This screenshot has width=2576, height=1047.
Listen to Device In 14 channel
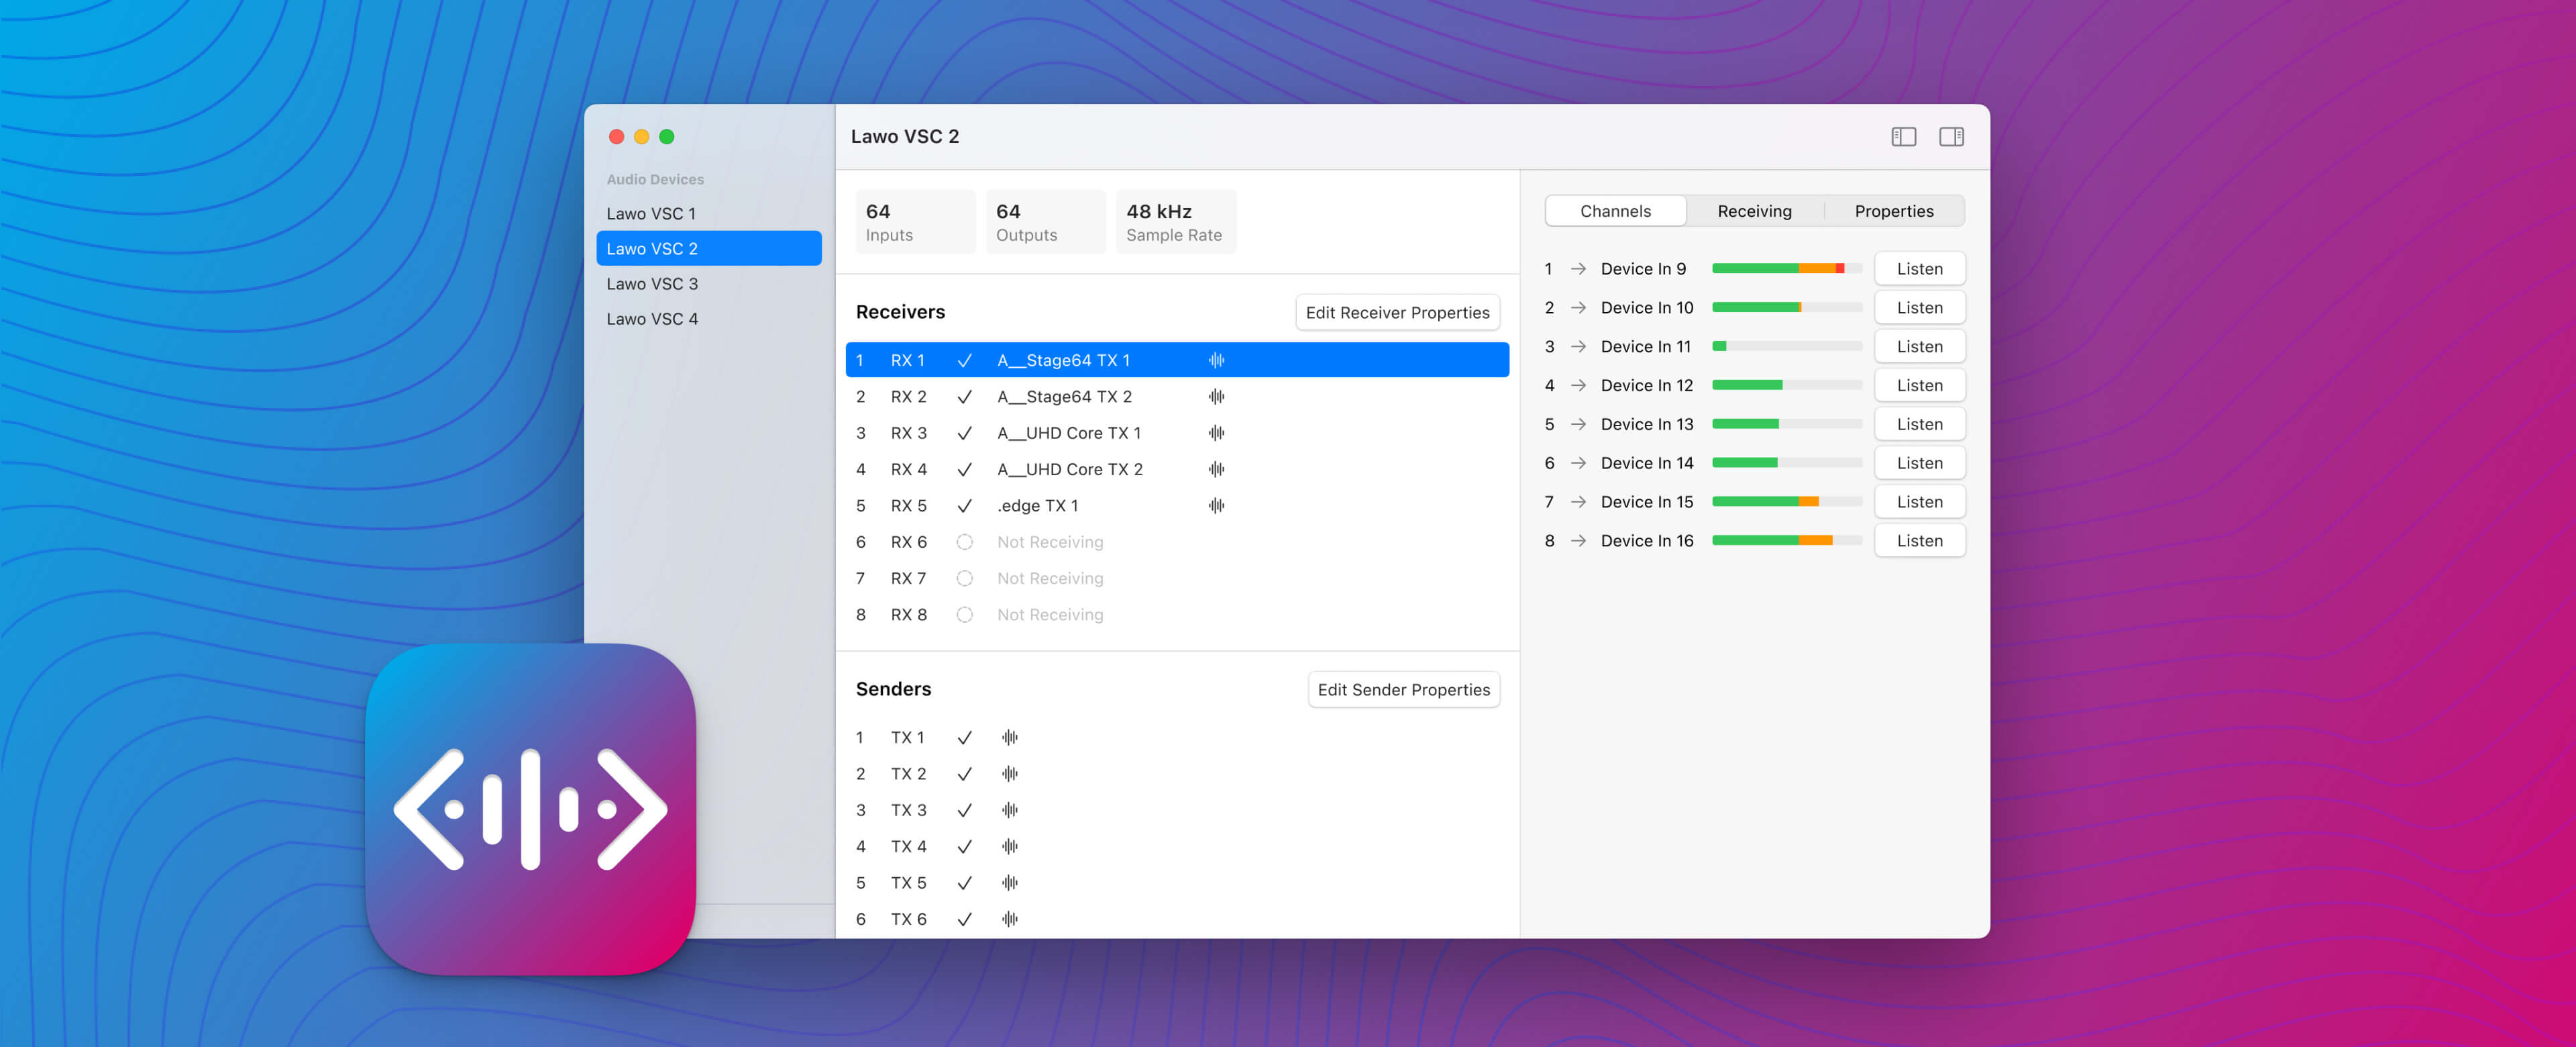click(x=1919, y=464)
